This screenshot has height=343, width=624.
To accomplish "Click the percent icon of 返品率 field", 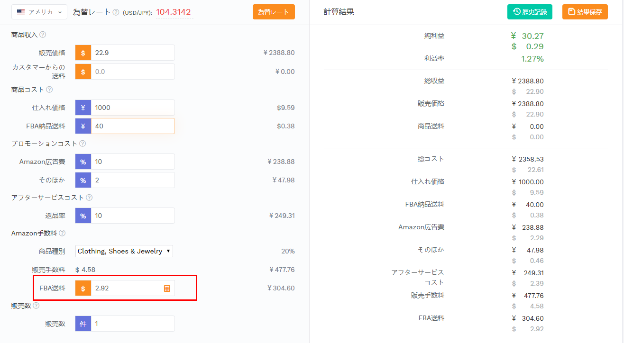I will tap(83, 216).
